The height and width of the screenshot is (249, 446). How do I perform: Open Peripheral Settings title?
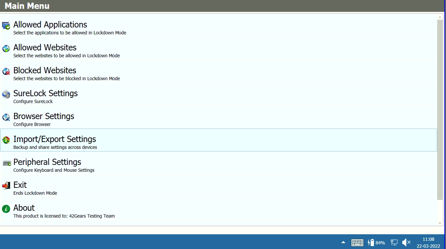click(x=47, y=162)
